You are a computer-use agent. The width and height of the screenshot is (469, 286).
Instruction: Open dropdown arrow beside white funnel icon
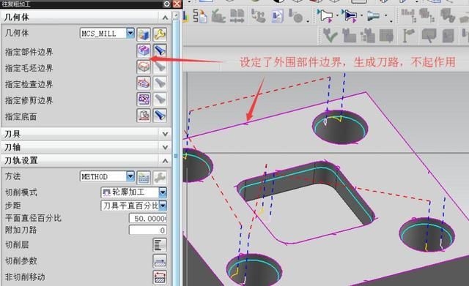coord(337,15)
